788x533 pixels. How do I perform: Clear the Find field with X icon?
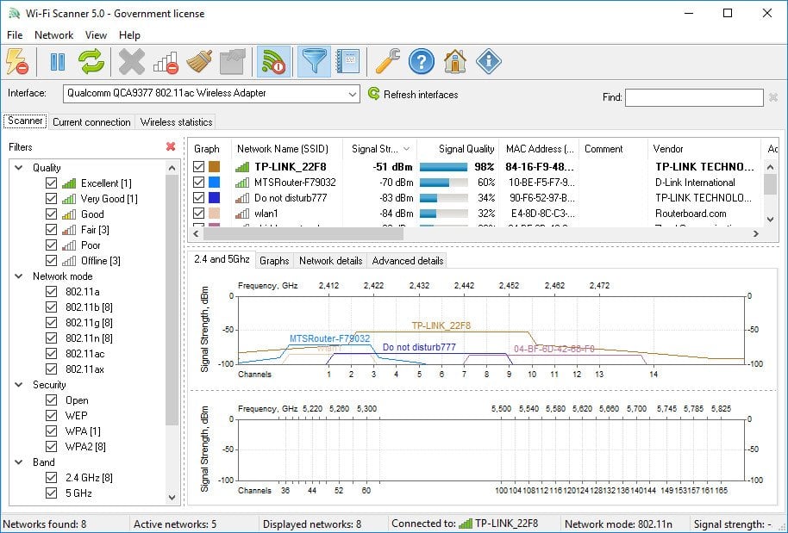(x=773, y=96)
